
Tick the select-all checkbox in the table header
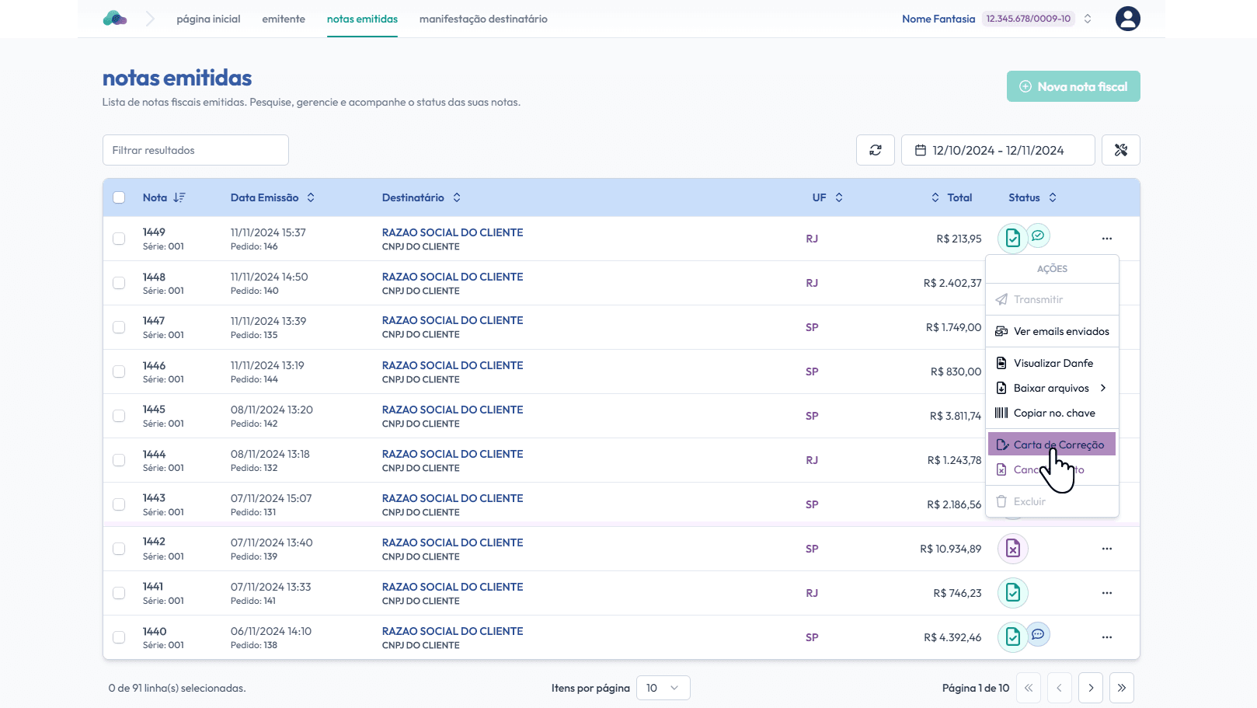tap(119, 197)
